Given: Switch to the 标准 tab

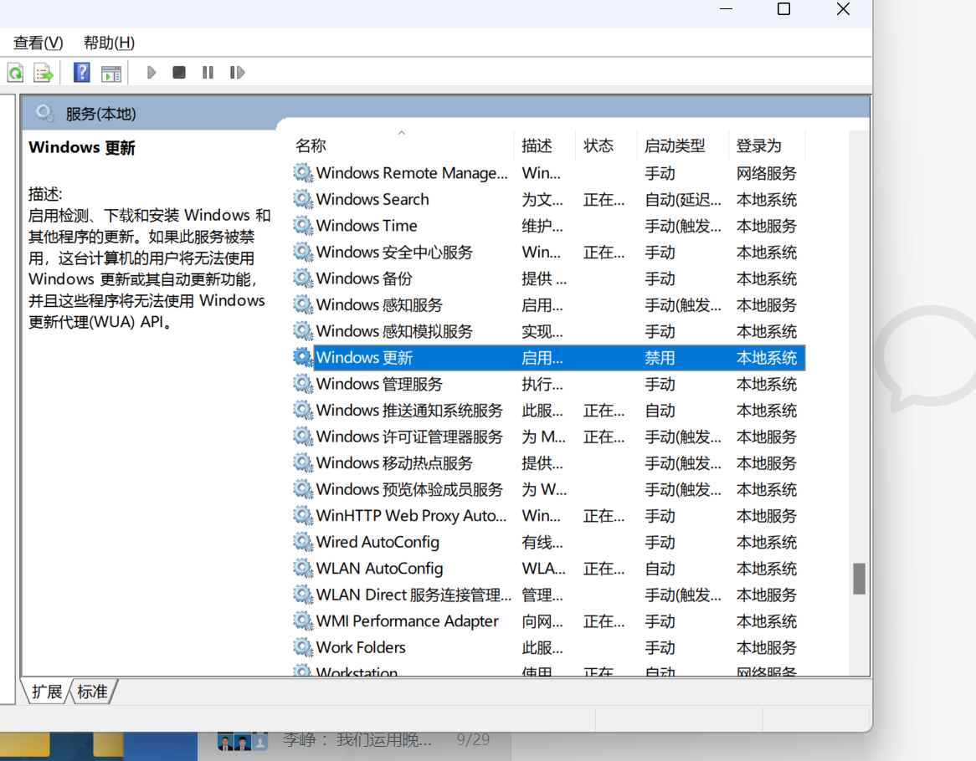Looking at the screenshot, I should 93,692.
